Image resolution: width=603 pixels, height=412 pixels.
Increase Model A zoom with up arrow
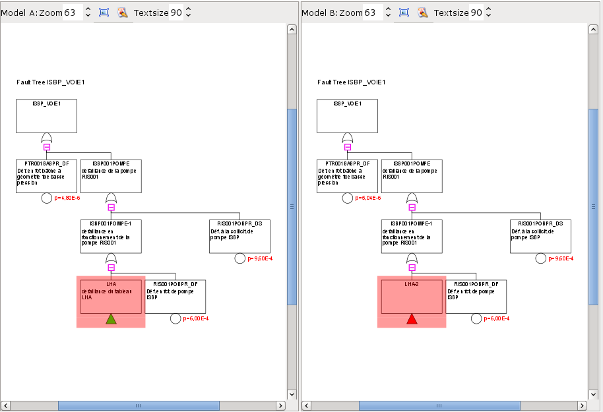coord(88,9)
